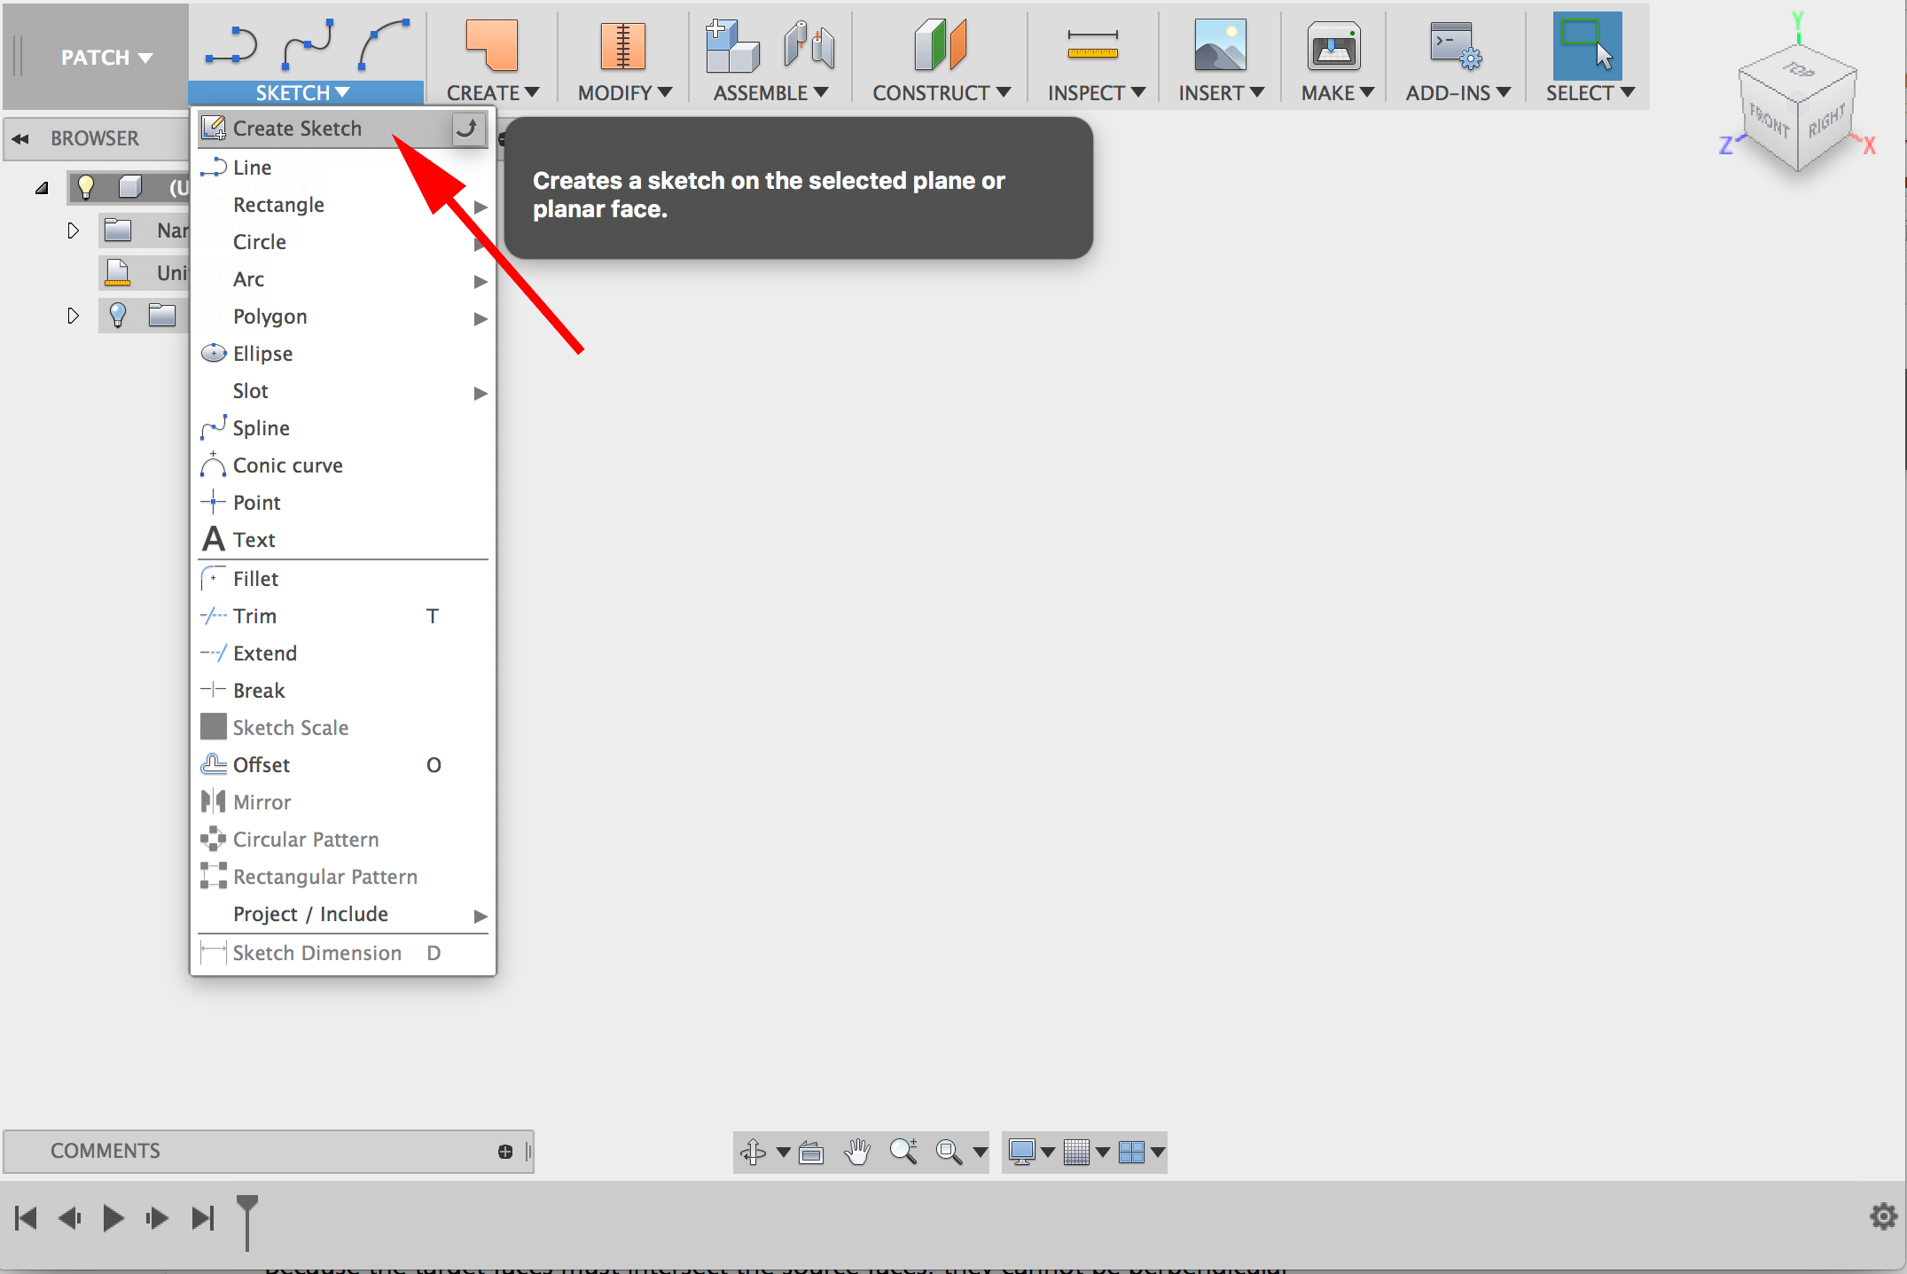Click the Construct plane icon

tap(940, 45)
